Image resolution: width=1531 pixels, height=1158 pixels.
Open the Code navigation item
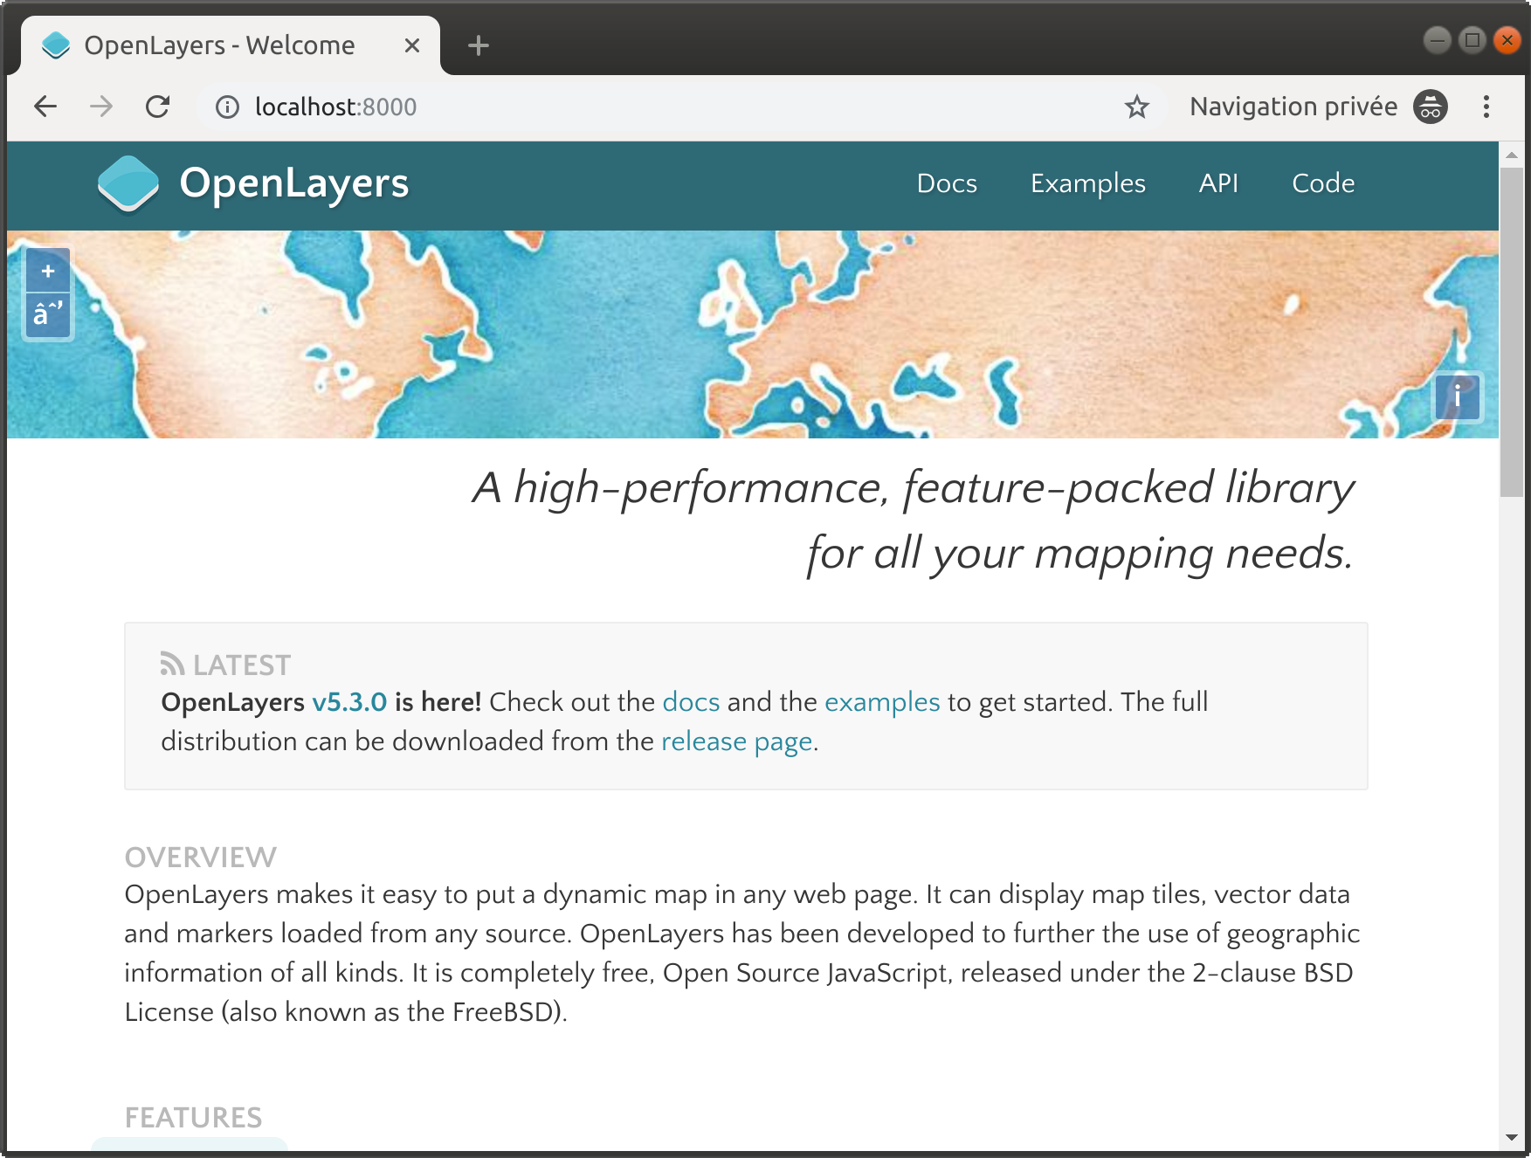tap(1323, 183)
